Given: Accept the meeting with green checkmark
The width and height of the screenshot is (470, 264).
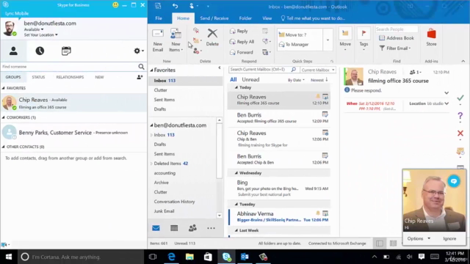Looking at the screenshot, I should click(460, 98).
